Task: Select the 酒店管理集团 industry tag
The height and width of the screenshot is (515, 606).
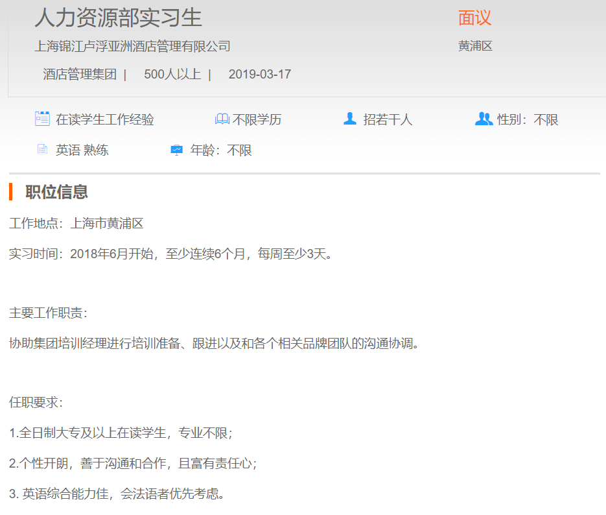Action: [x=80, y=74]
